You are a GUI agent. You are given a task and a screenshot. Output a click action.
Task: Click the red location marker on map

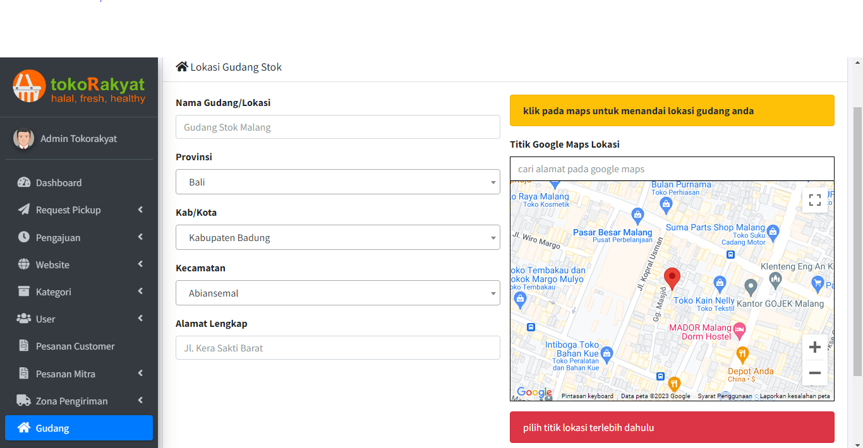(672, 278)
